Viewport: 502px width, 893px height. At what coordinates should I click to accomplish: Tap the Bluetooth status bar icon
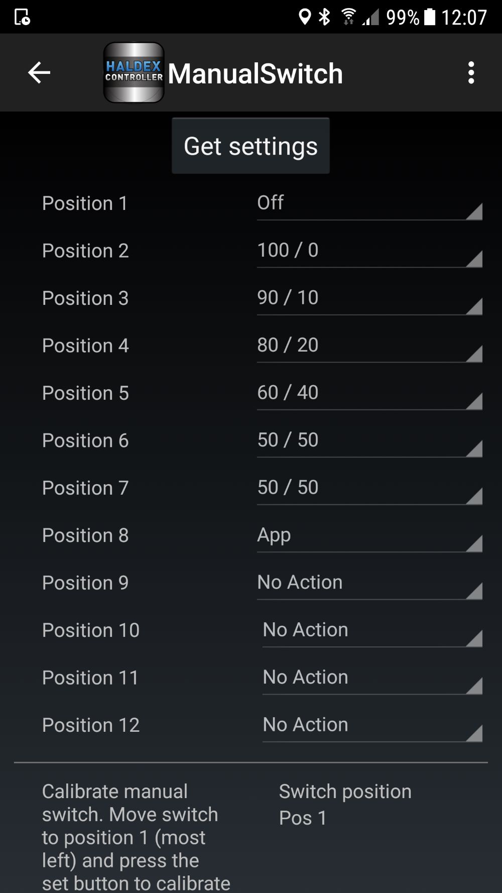[x=325, y=17]
